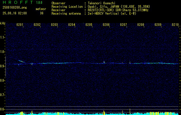Click the 0210 time marker
This screenshot has height=115, width=181.
point(175,25)
